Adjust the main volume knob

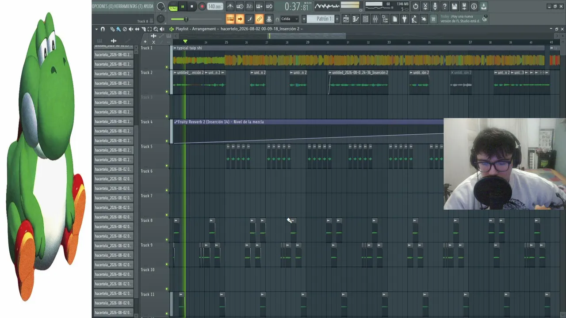[x=161, y=7]
